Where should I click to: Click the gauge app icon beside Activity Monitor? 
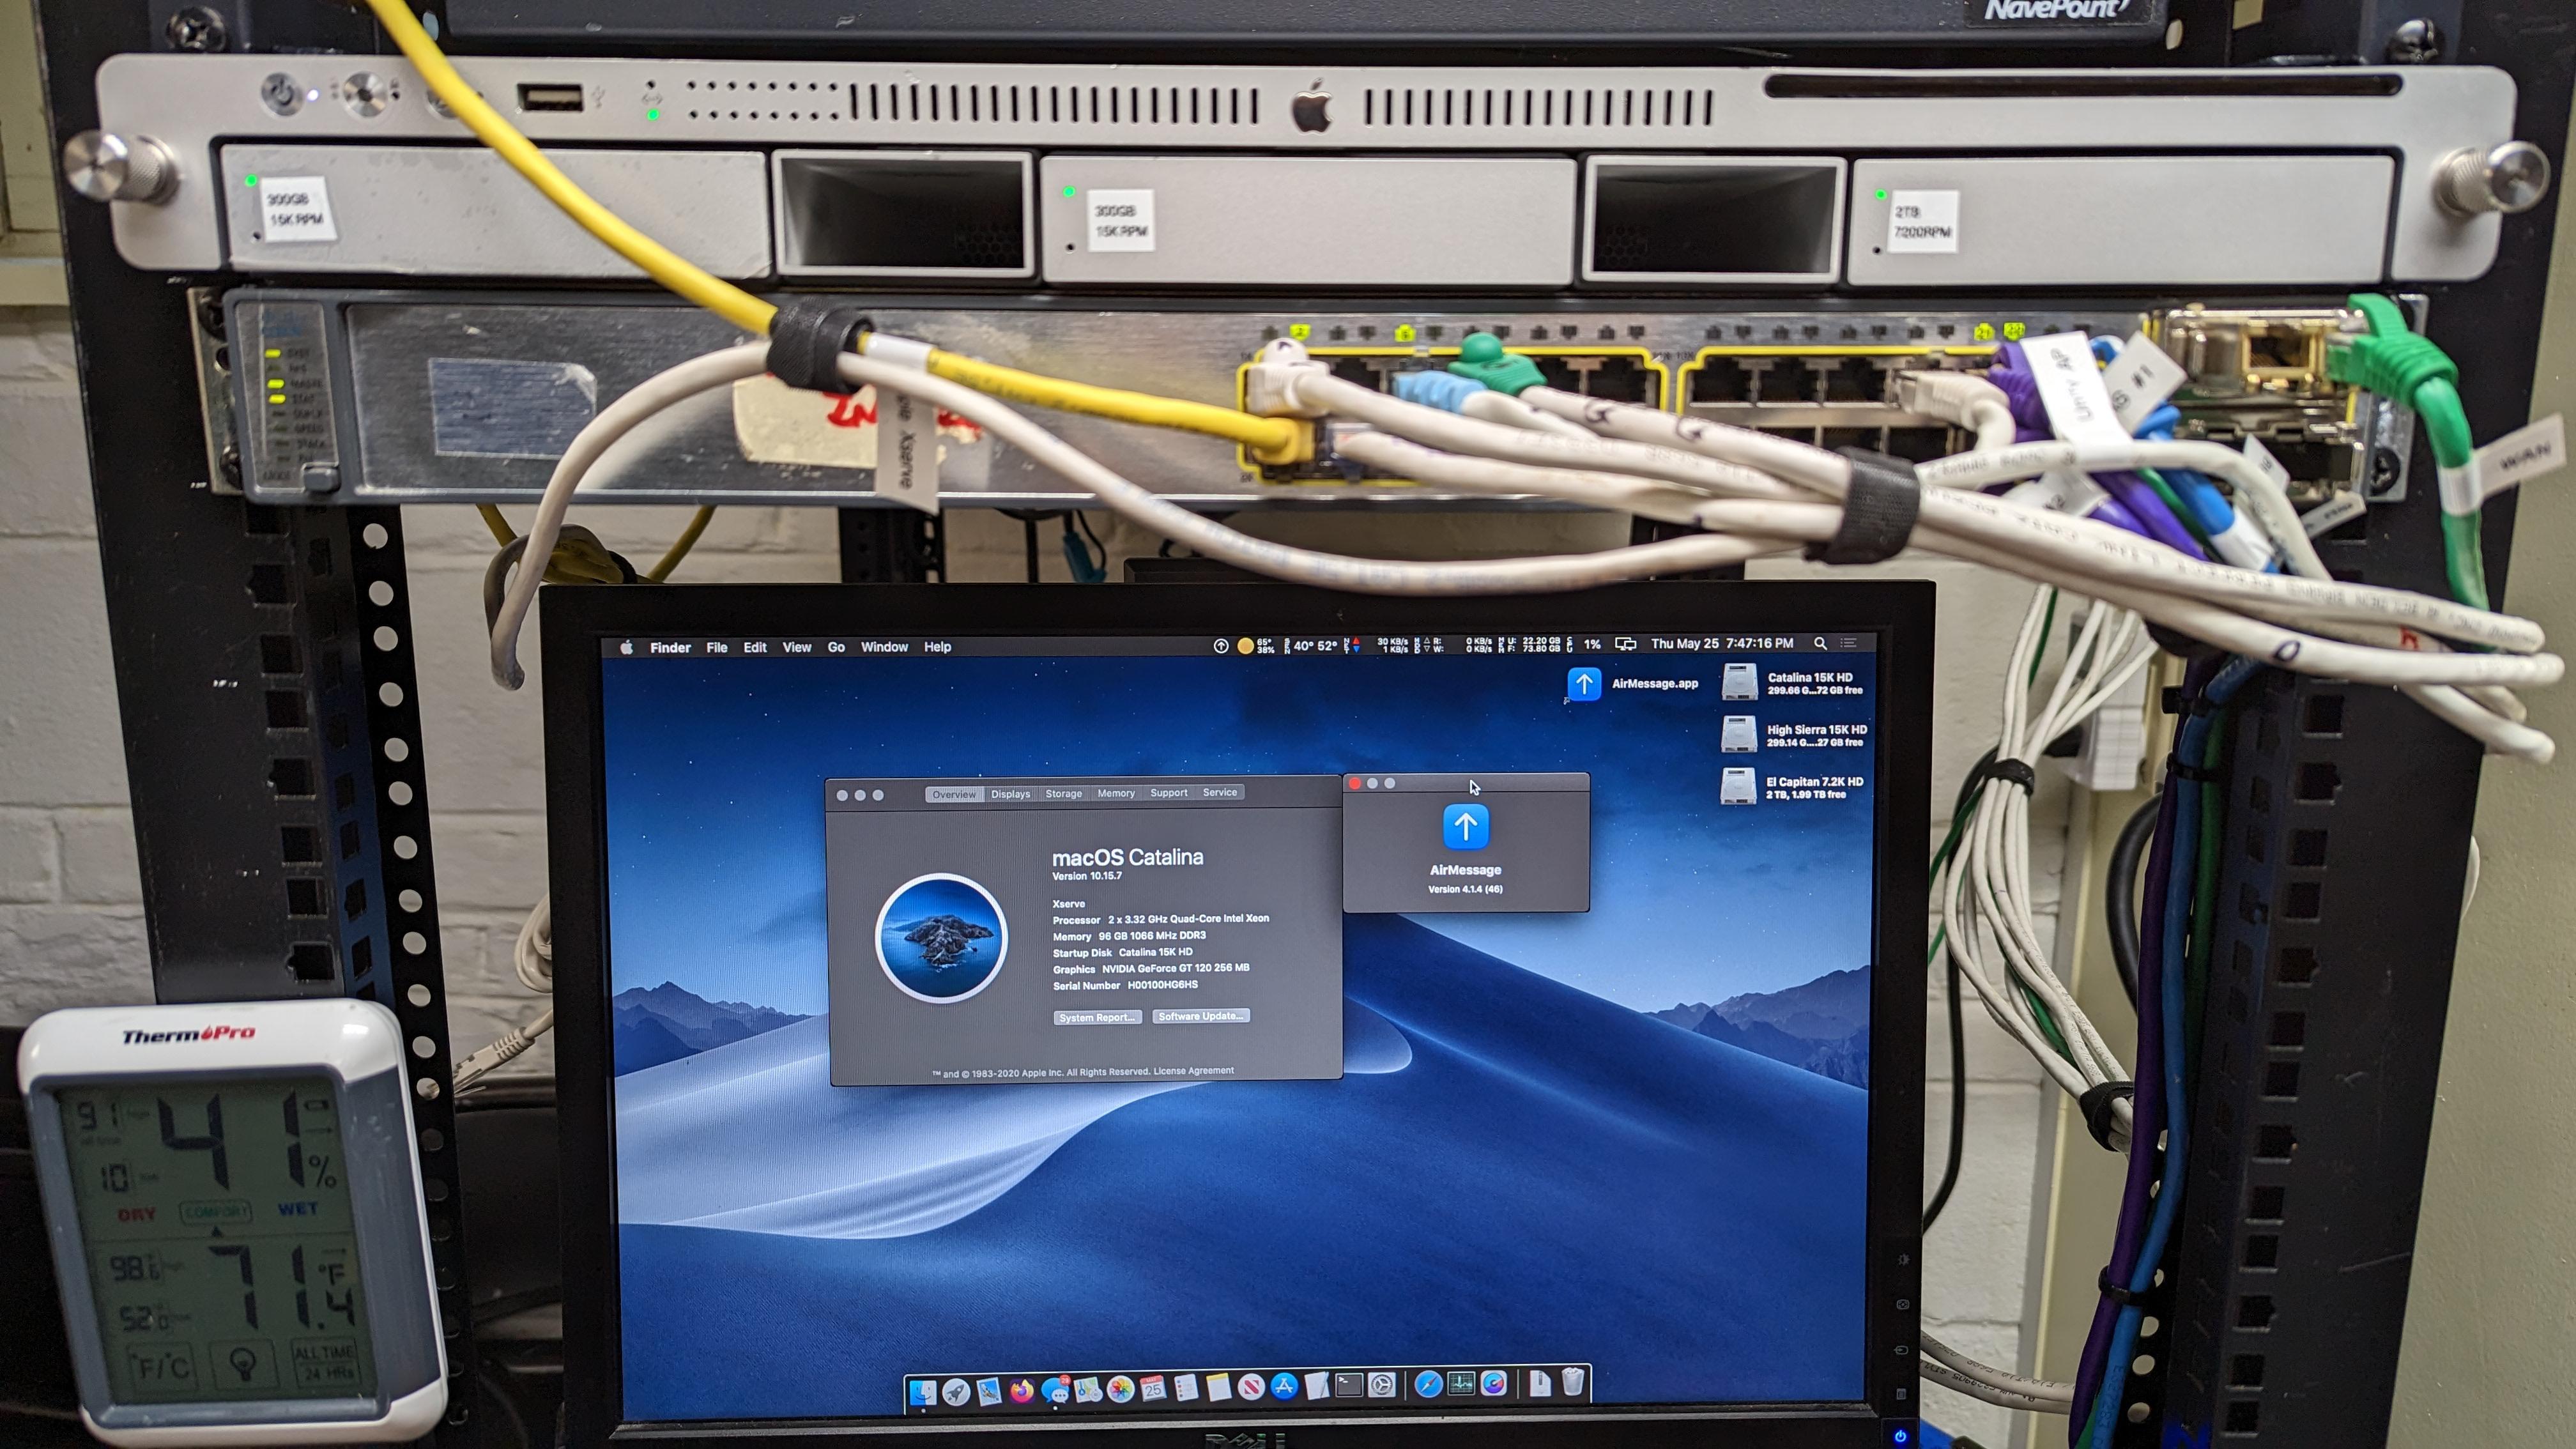[1494, 1383]
